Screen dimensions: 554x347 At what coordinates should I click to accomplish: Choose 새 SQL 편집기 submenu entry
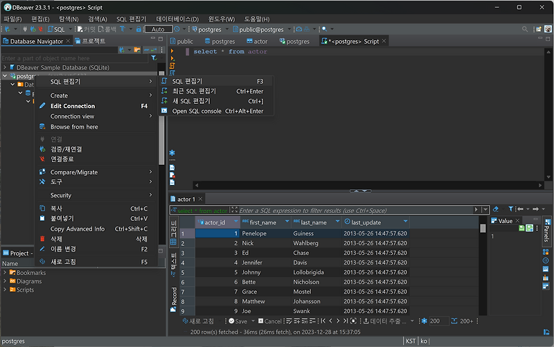pyautogui.click(x=217, y=101)
